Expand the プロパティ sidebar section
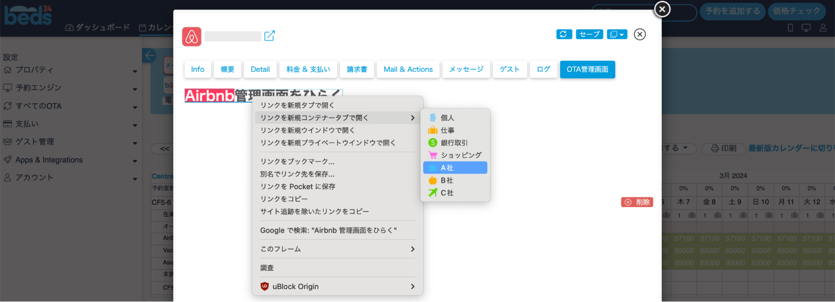The width and height of the screenshot is (835, 302). click(70, 70)
